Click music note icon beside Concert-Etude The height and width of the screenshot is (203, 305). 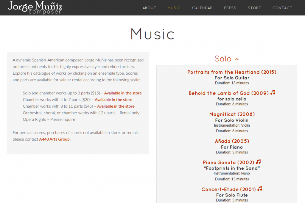(260, 189)
